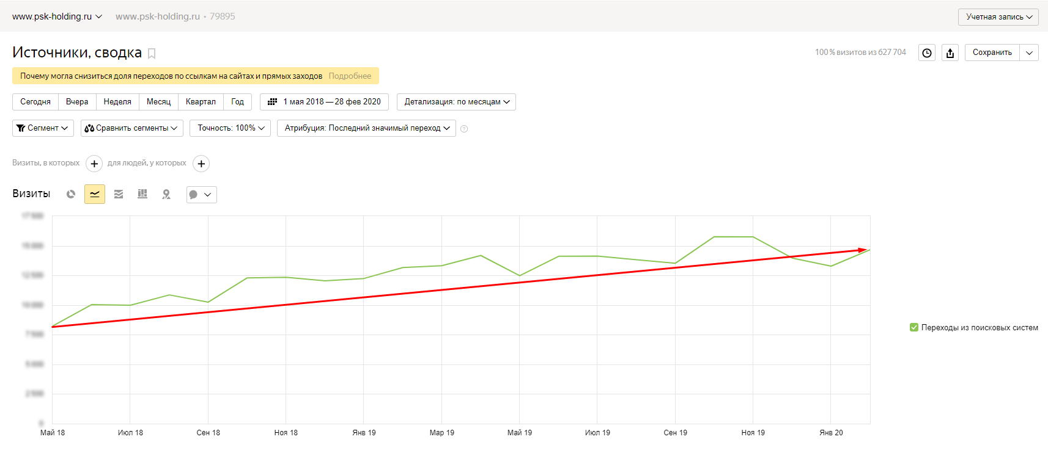Open the Подробнее link in yellow notice
The image size is (1048, 467).
point(350,76)
